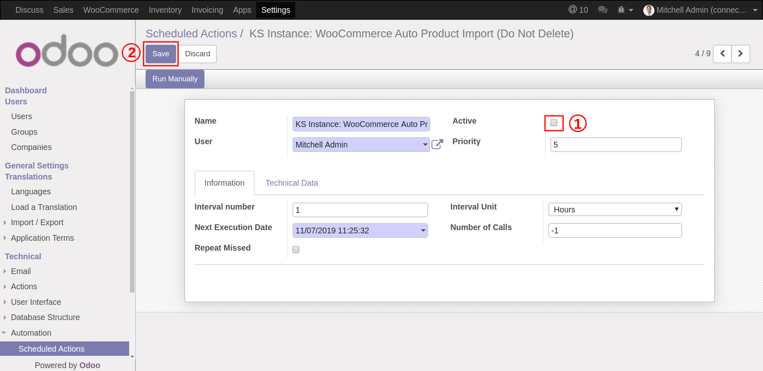Click the Priority input field
The height and width of the screenshot is (371, 763).
(x=615, y=145)
